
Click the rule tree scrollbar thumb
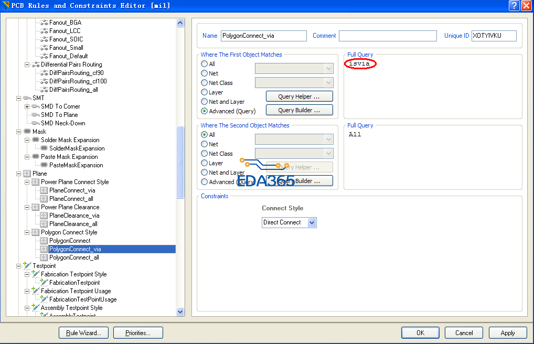point(180,162)
